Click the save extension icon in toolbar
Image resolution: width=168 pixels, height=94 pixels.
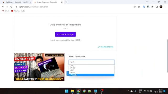pos(148,7)
